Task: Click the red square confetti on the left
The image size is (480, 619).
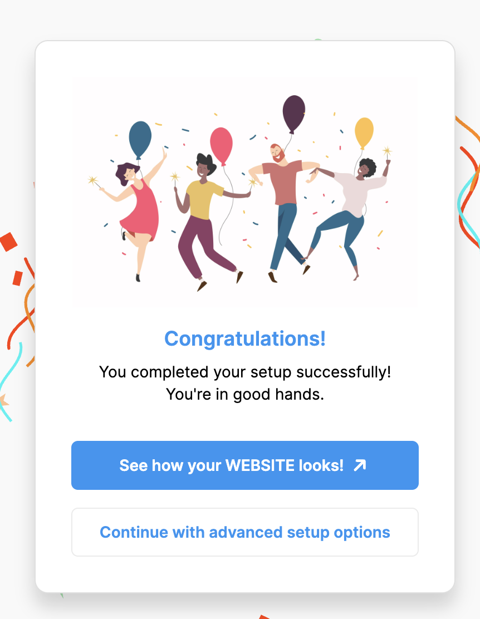Action: click(x=9, y=242)
